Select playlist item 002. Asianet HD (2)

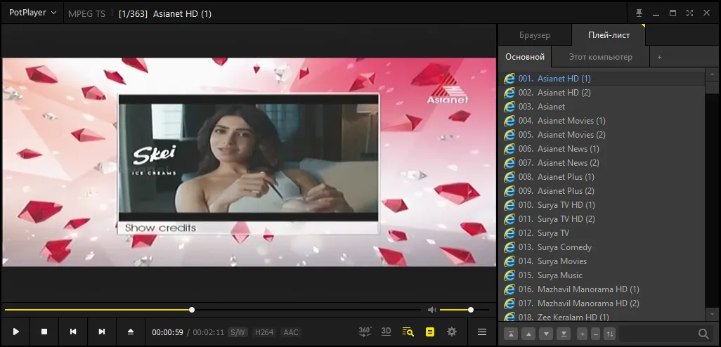pos(602,93)
